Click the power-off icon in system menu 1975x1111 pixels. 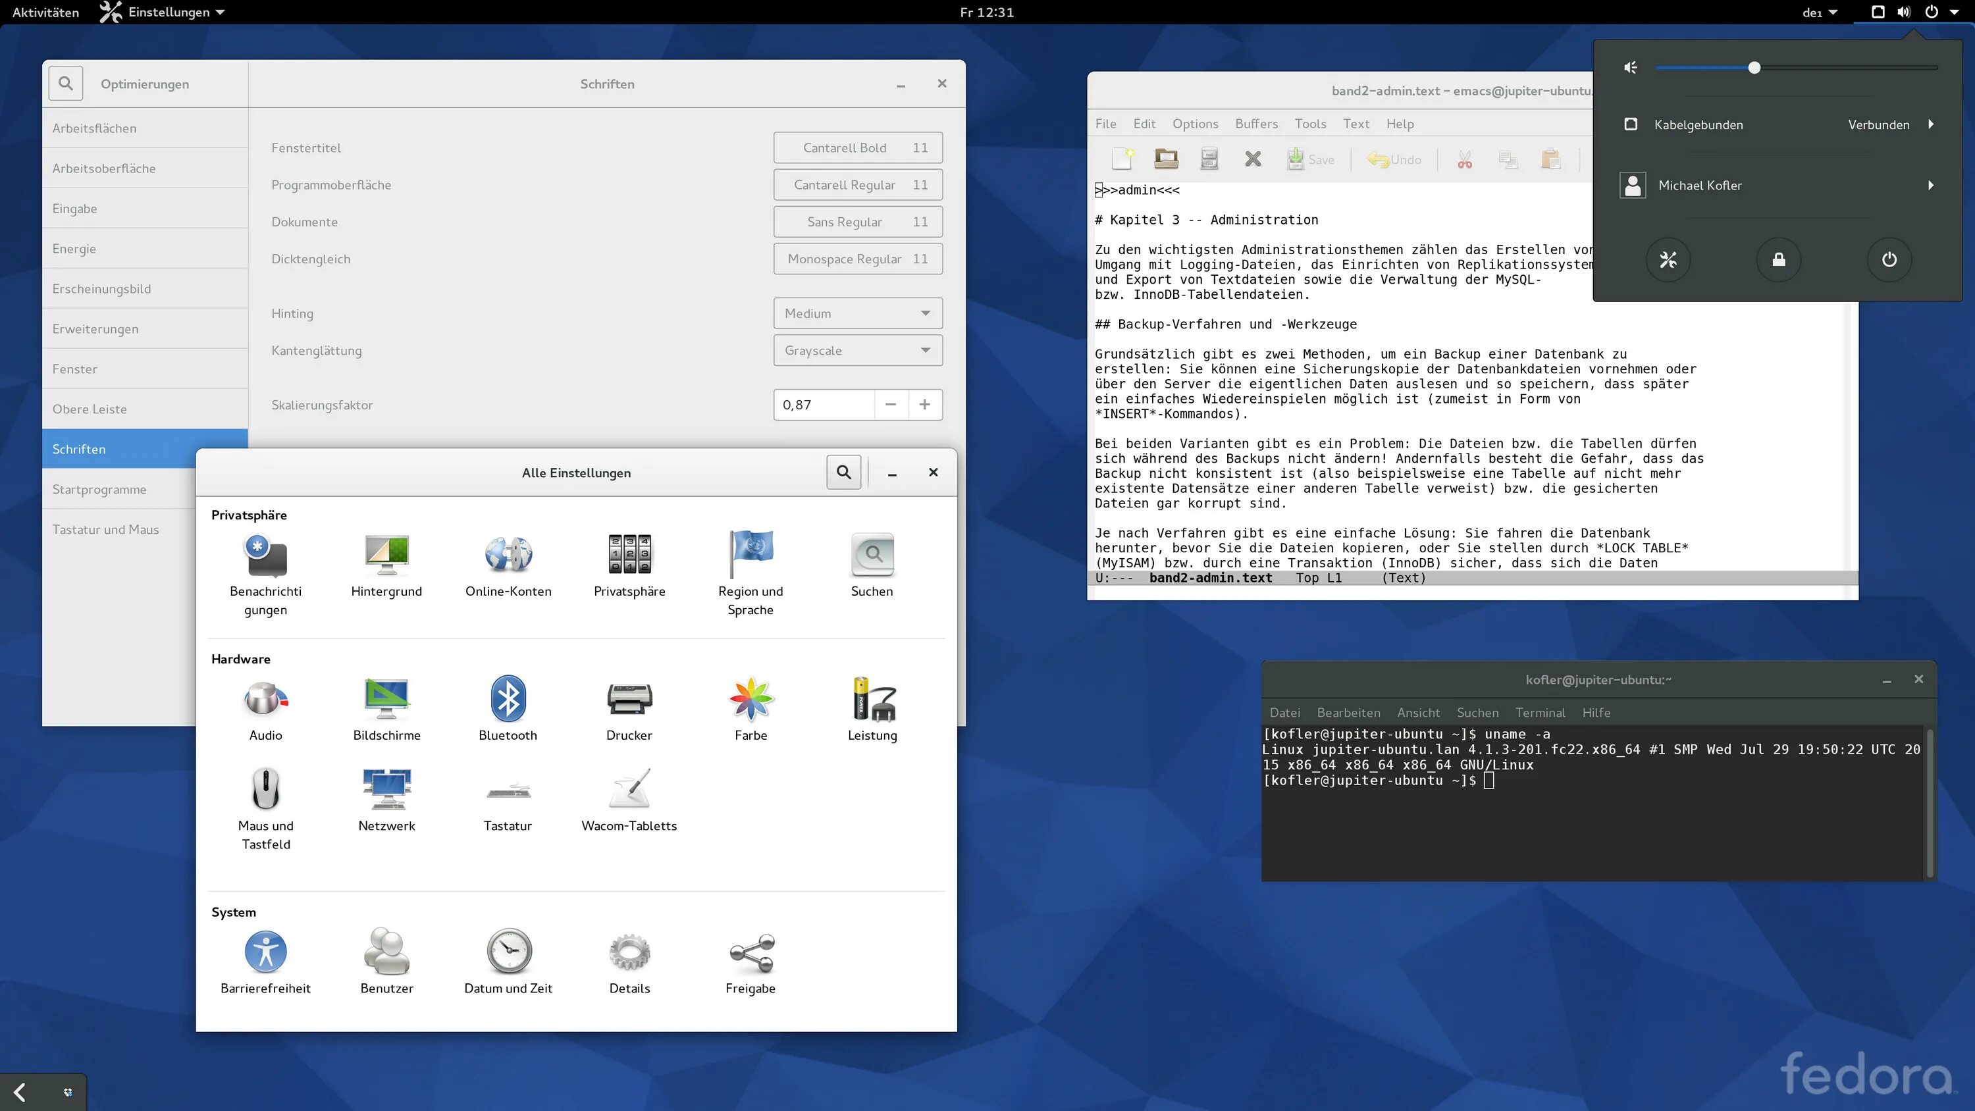coord(1889,259)
